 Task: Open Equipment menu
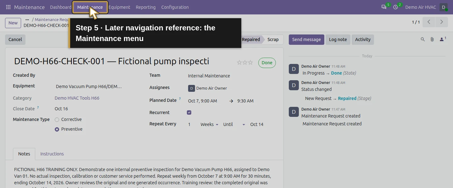point(119,7)
